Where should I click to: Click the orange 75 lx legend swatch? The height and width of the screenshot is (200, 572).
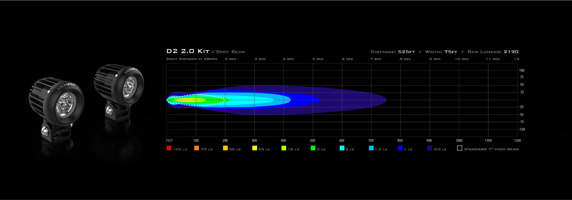(x=197, y=148)
